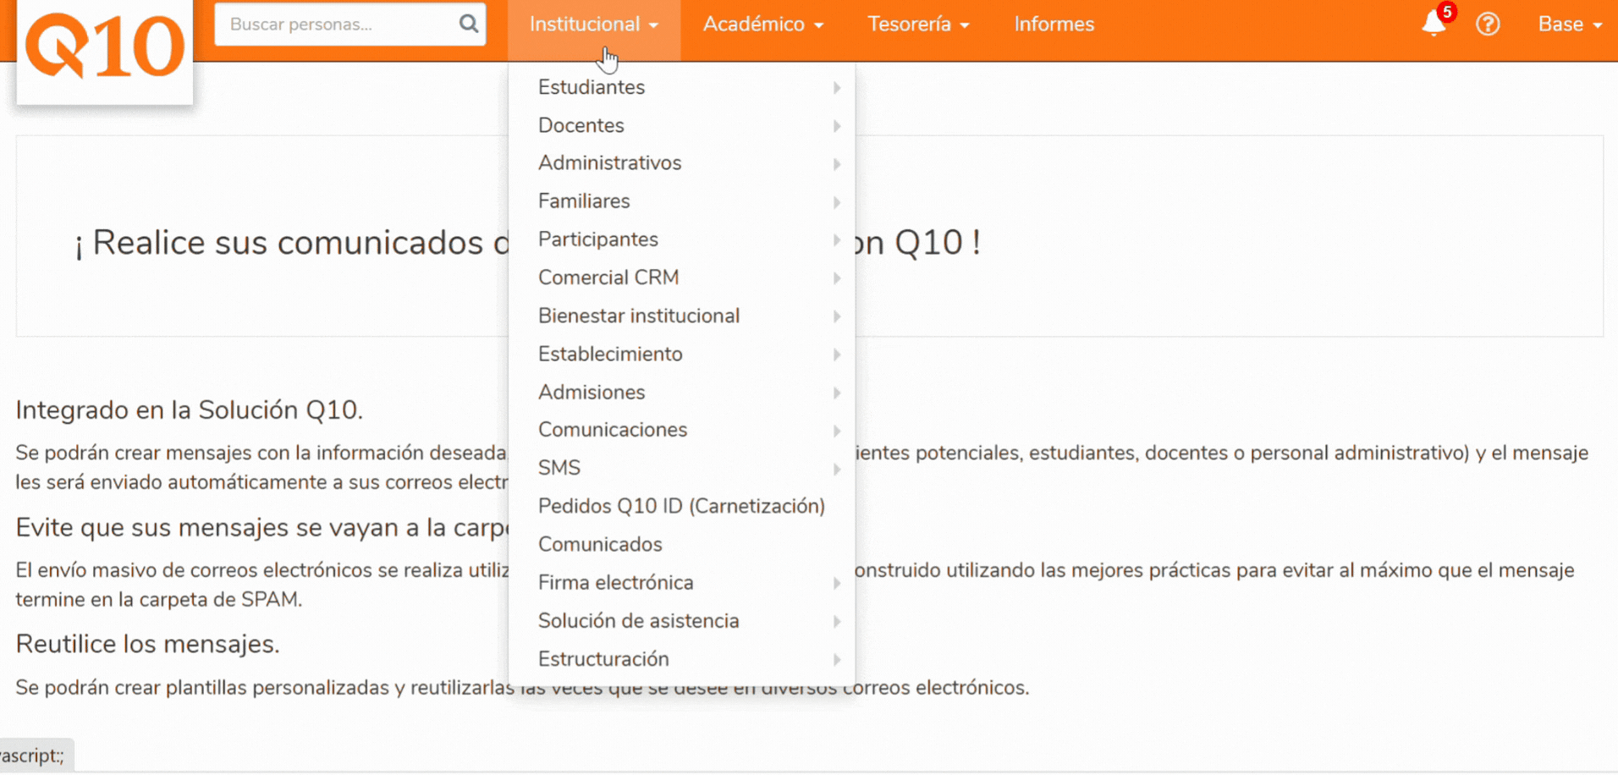Click the search magnifier icon
The height and width of the screenshot is (775, 1618).
point(469,24)
